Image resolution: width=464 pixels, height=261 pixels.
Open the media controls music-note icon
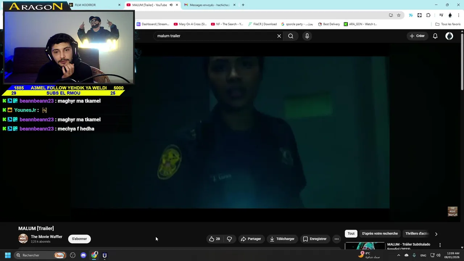441,15
